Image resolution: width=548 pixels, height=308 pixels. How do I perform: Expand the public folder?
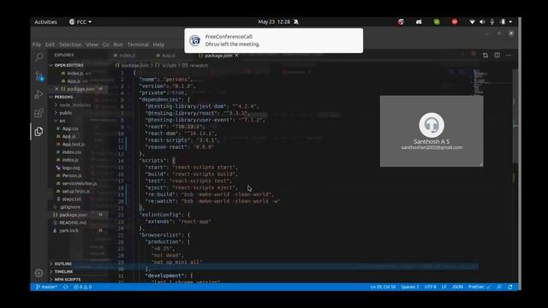click(x=66, y=113)
